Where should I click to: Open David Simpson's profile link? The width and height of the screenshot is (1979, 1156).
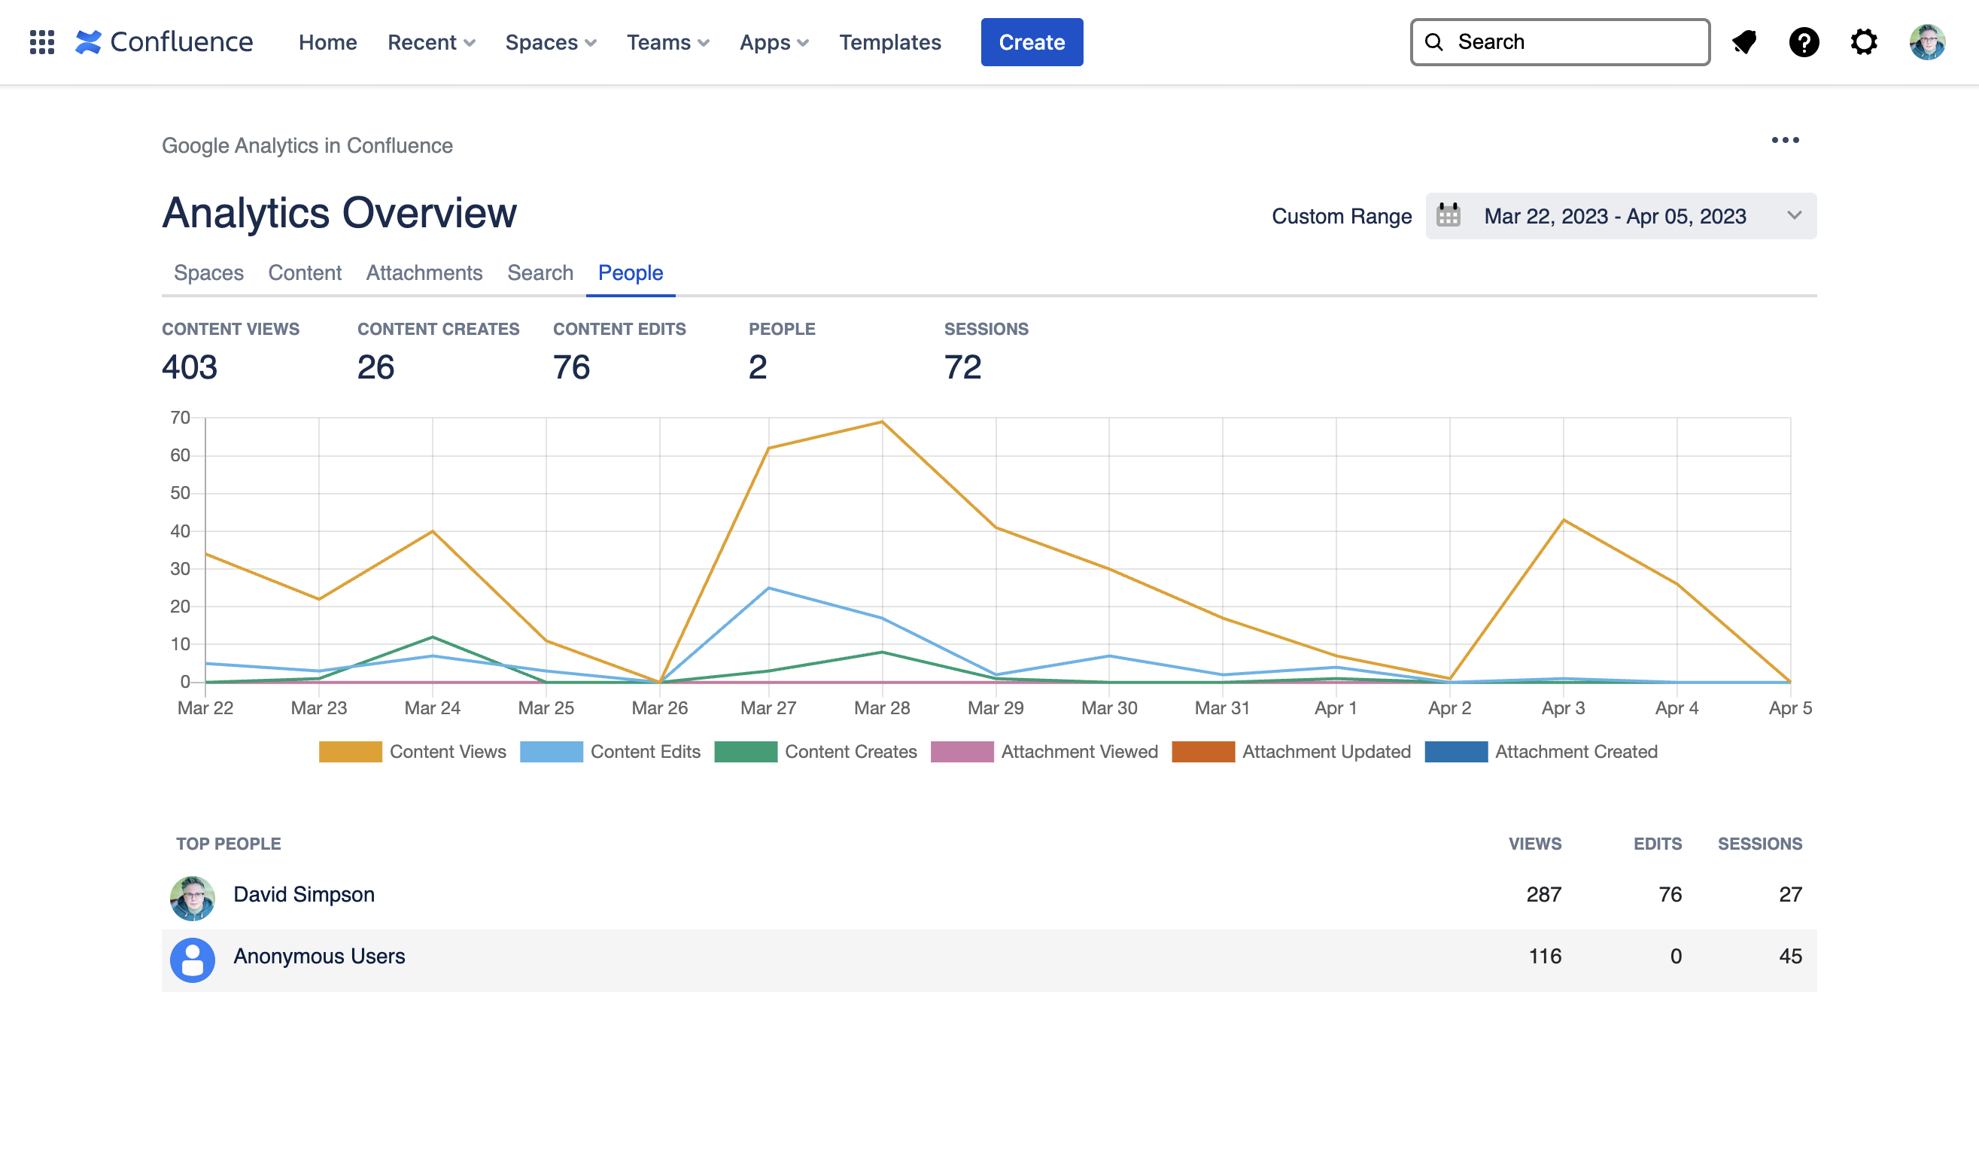(x=304, y=895)
